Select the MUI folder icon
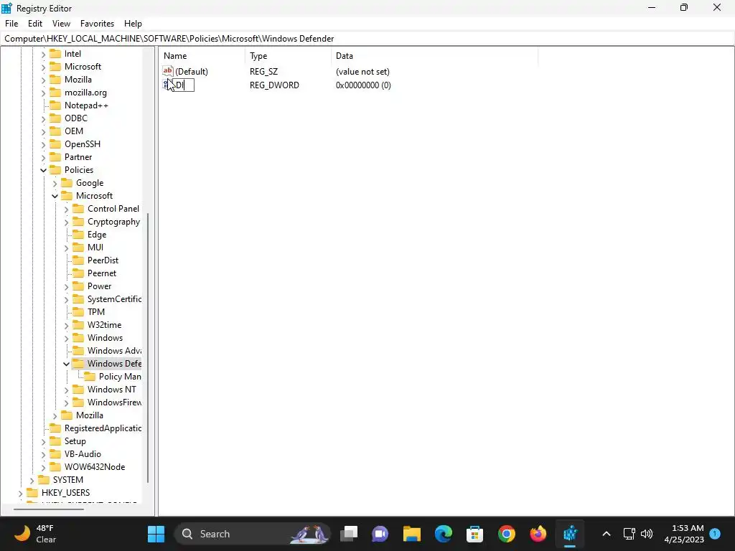 click(78, 247)
